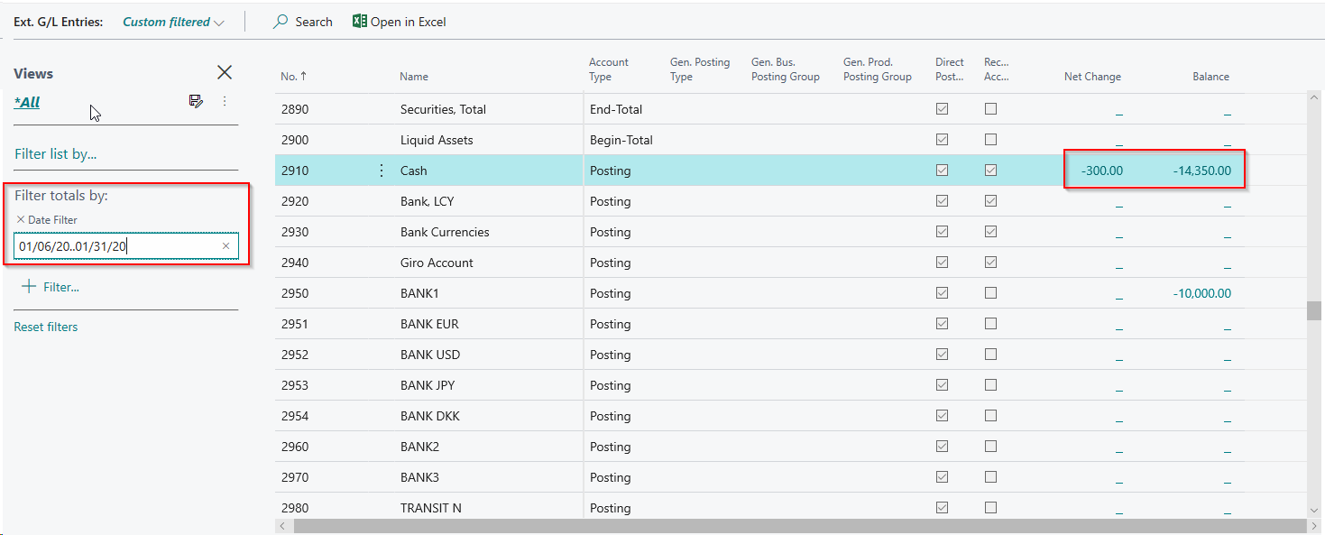Toggle Direct Posting checkbox for Cash row

point(942,170)
